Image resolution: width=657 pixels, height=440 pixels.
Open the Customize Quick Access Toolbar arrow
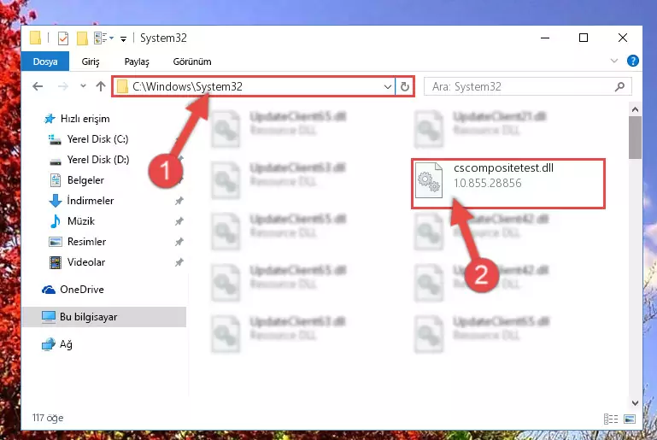click(123, 39)
